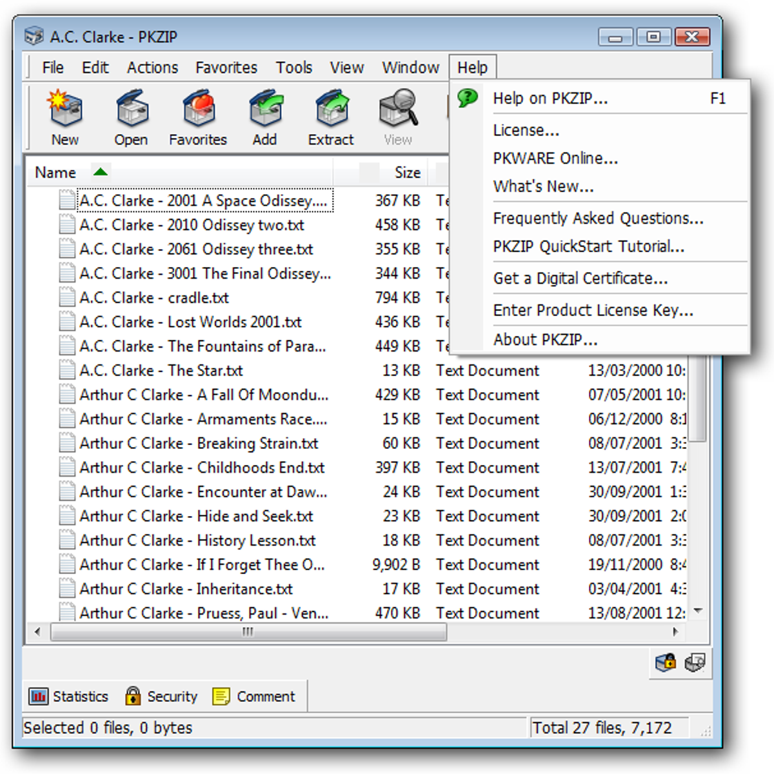
Task: Click the Favorites apple toolbar icon
Action: point(197,116)
